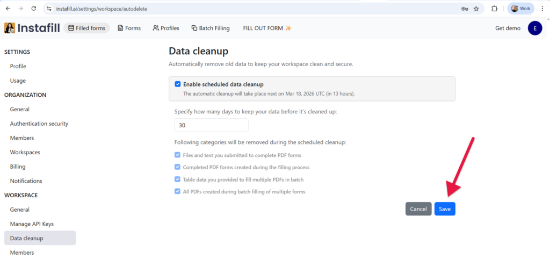The height and width of the screenshot is (266, 550).
Task: Cancel the data cleanup changes
Action: tap(418, 209)
